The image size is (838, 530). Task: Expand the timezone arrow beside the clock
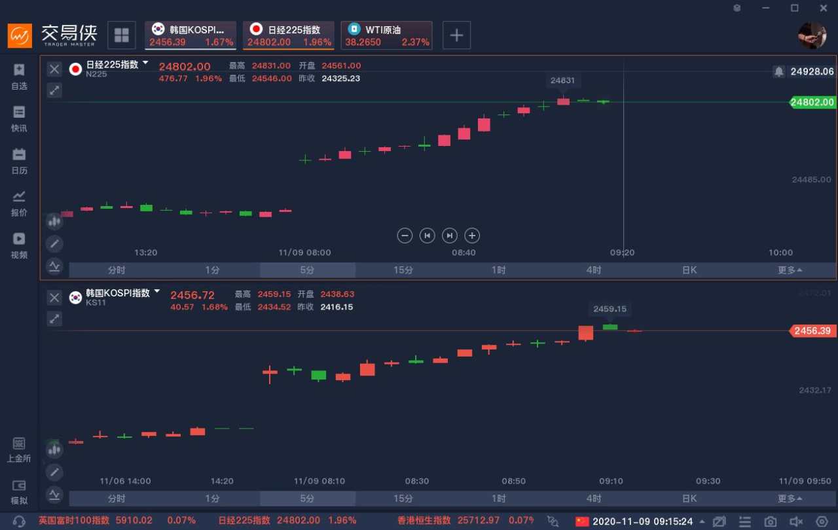click(702, 521)
